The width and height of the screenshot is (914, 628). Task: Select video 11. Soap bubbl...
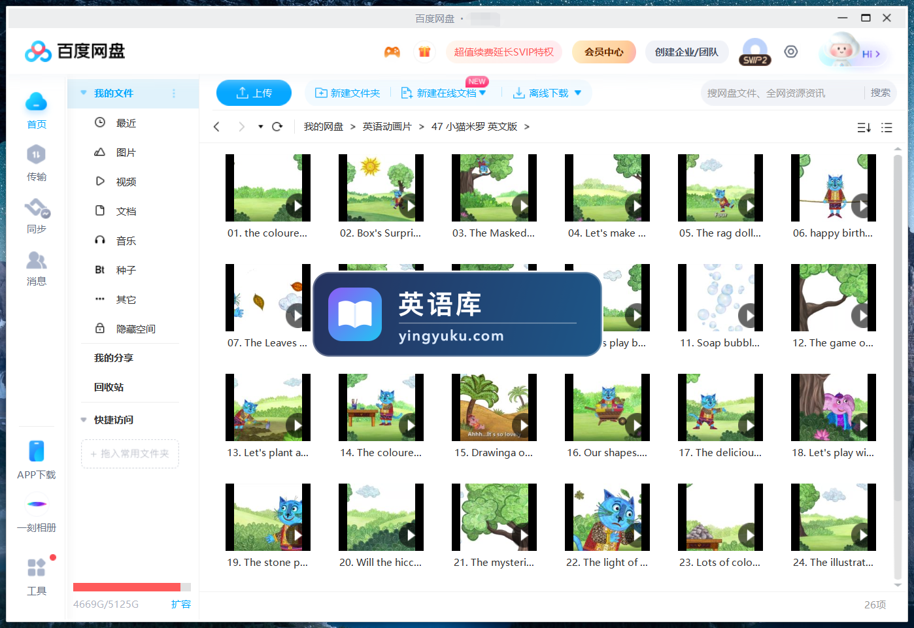pos(720,298)
